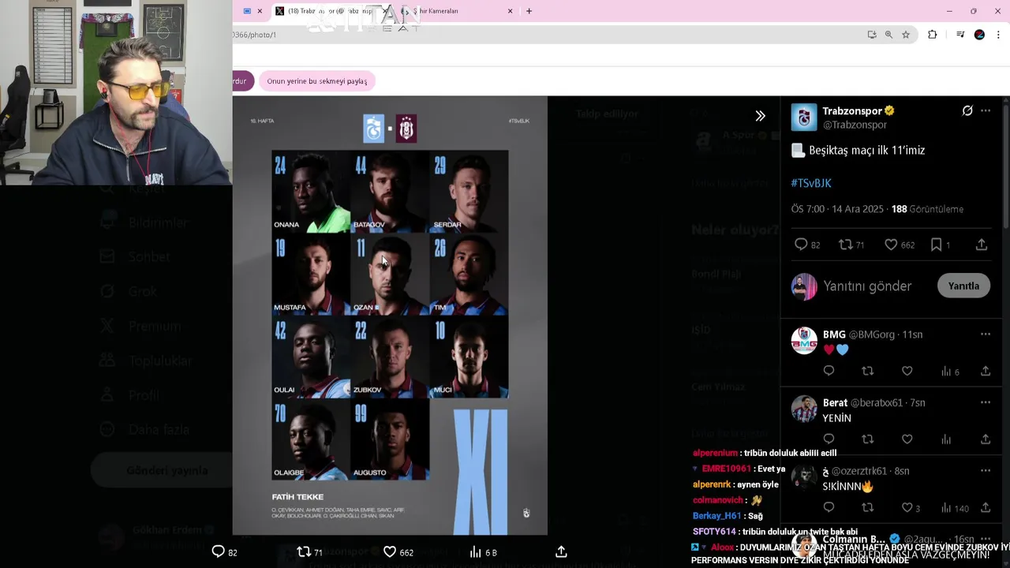Screen dimensions: 1010x568
Task: Open the media controls icon in Chrome toolbar
Action: coord(959,35)
